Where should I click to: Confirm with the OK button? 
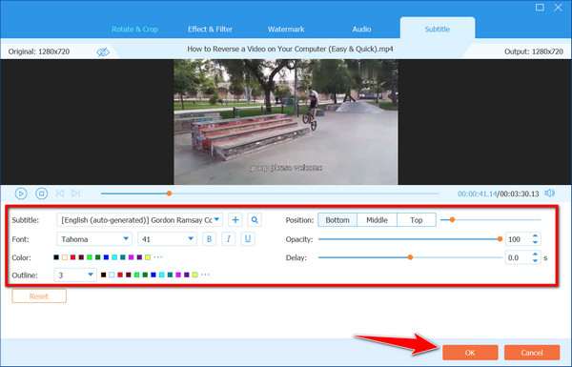(470, 353)
